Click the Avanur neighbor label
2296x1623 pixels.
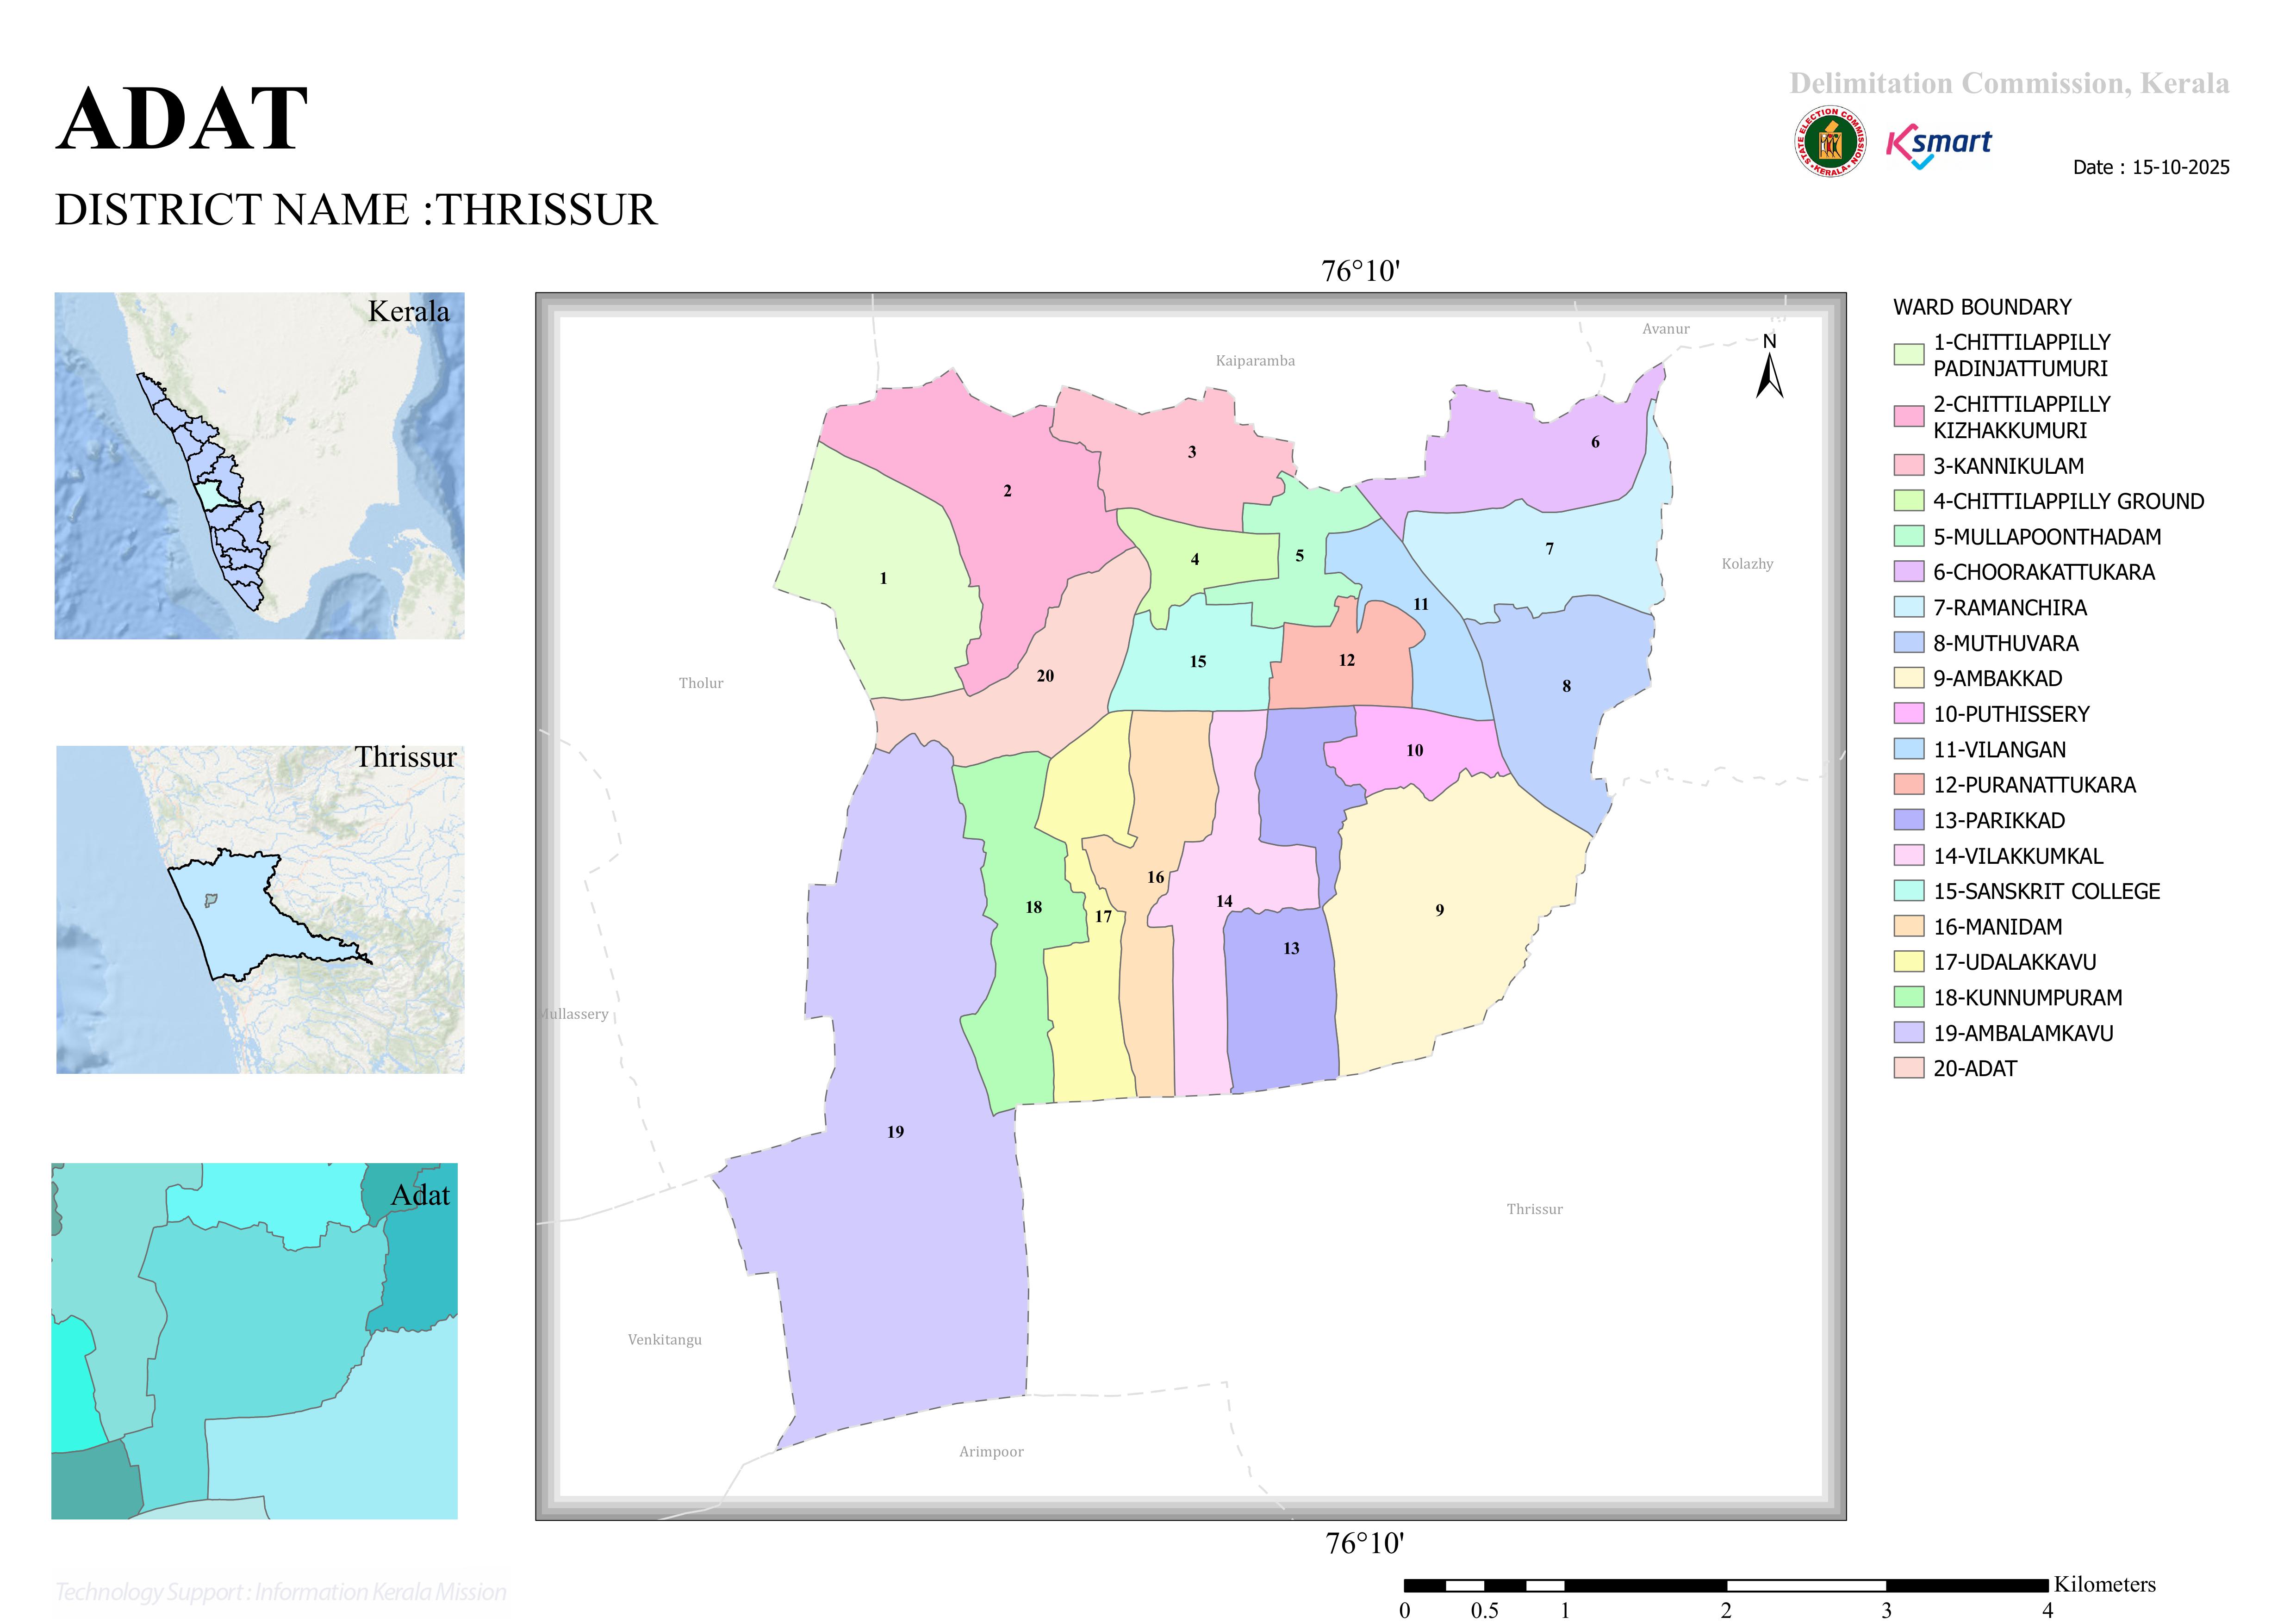click(1666, 329)
